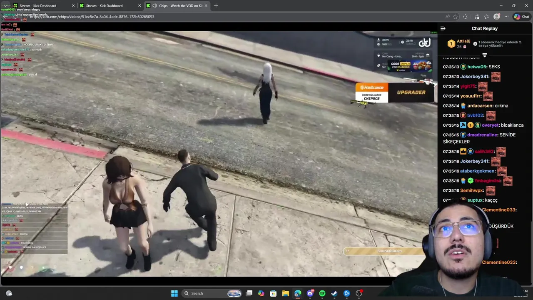533x300 pixels.
Task: Mute the Chips tab using speaker icon
Action: click(155, 6)
